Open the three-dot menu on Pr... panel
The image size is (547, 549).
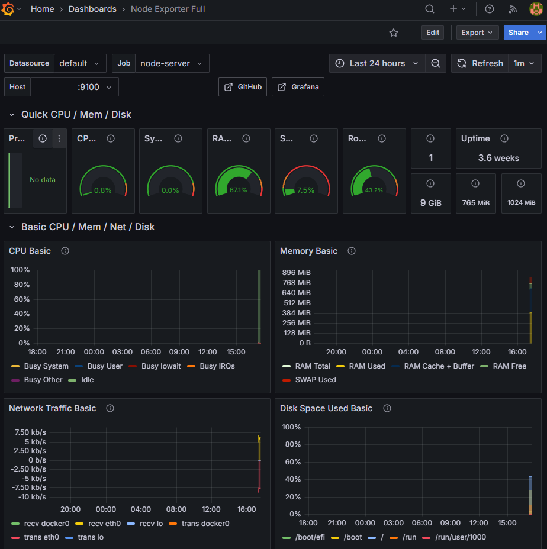click(x=59, y=138)
